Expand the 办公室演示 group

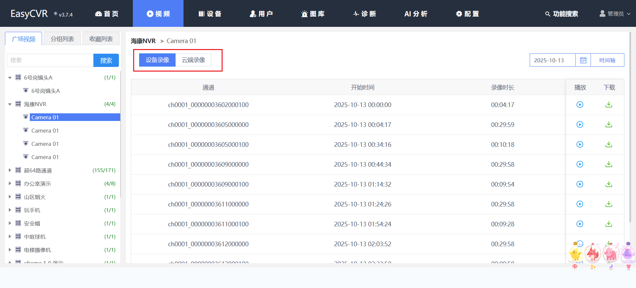tap(10, 184)
